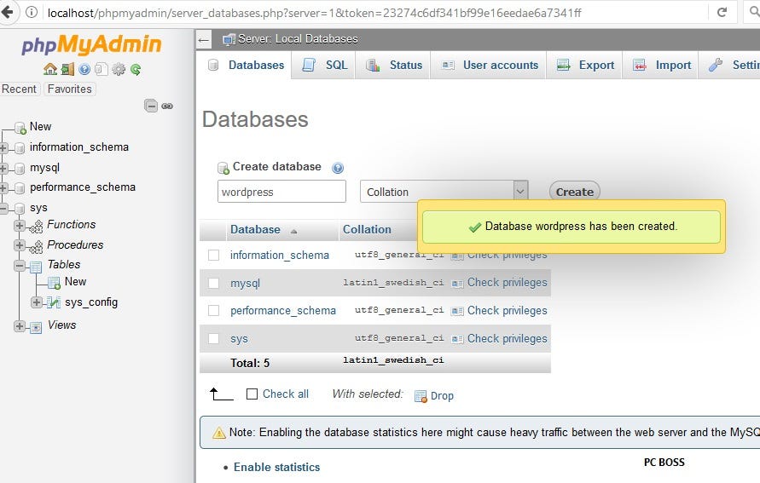
Task: Click the Log out door icon
Action: pyautogui.click(x=67, y=69)
